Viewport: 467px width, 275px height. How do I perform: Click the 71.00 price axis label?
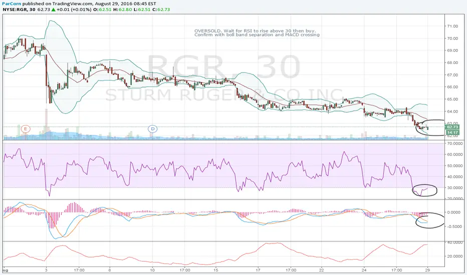tap(452, 26)
